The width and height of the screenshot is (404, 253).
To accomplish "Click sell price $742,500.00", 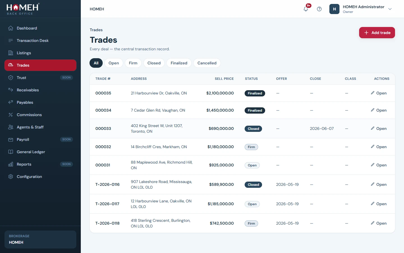I will 222,223.
